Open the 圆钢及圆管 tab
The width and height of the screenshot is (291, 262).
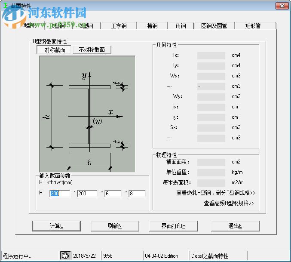click(214, 26)
